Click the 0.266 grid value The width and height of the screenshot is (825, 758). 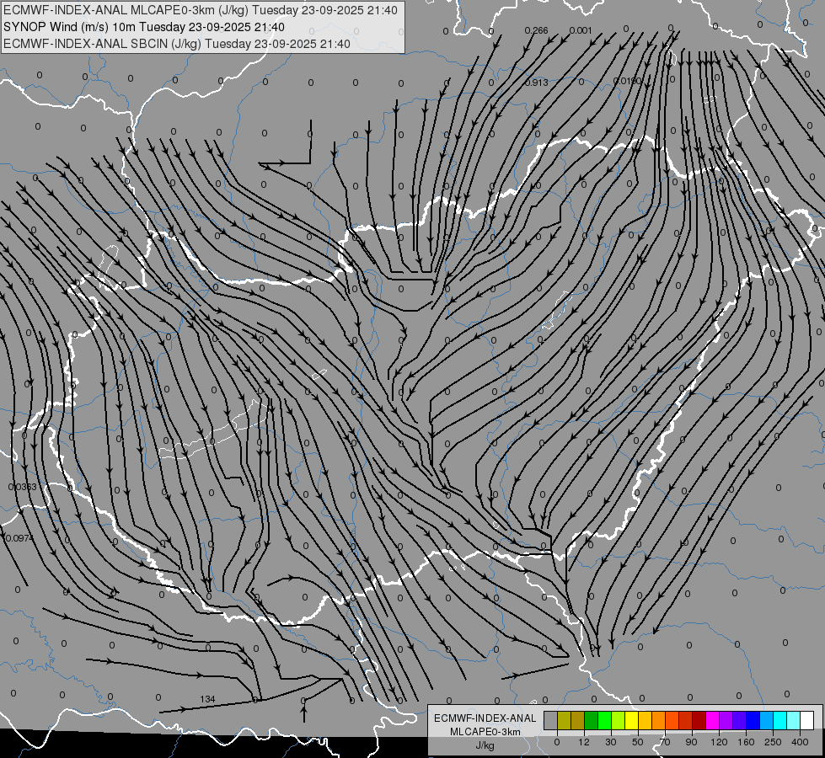[x=536, y=30]
